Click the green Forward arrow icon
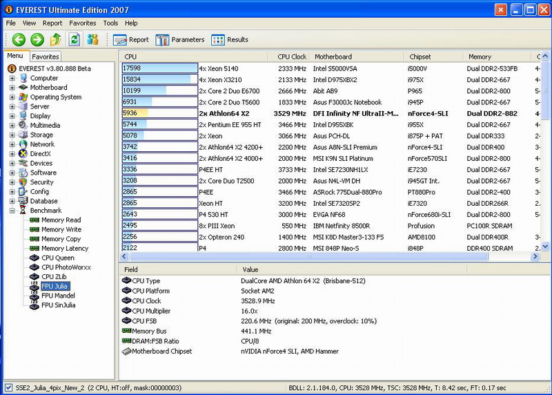 point(37,40)
